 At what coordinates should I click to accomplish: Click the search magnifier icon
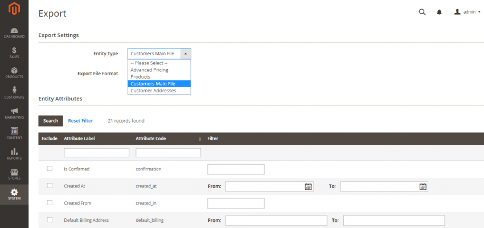click(422, 12)
